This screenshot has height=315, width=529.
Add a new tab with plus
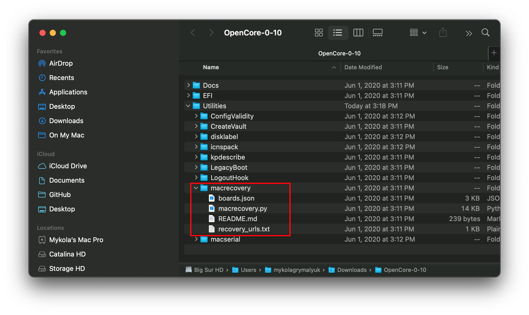tap(494, 53)
